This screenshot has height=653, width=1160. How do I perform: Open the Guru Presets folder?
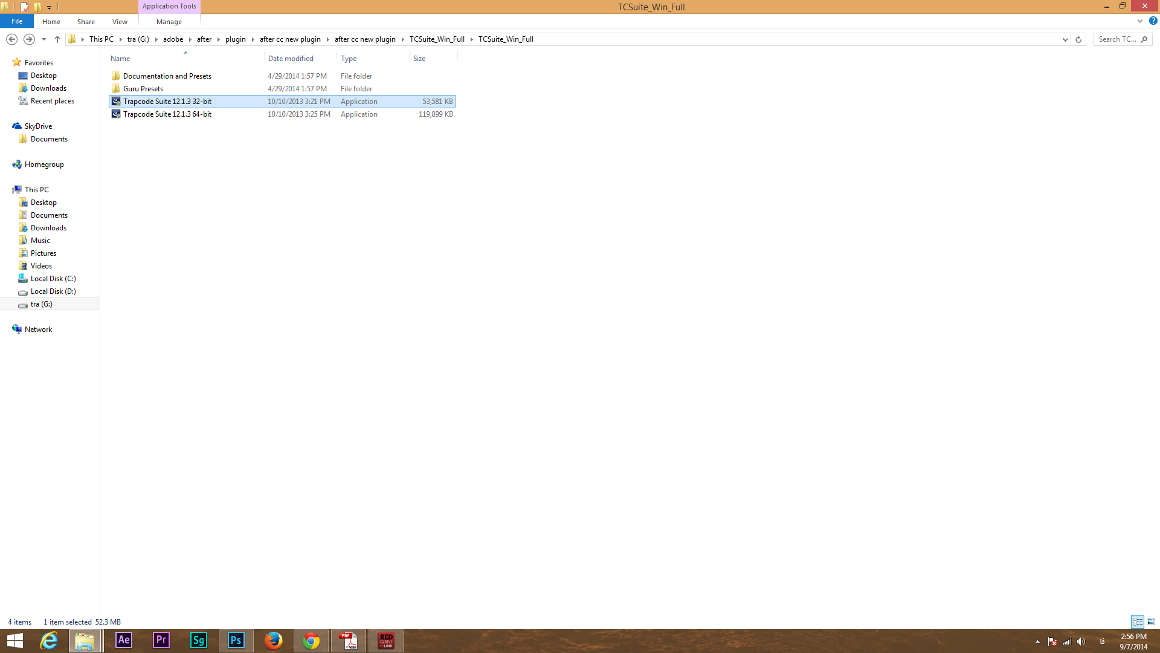pyautogui.click(x=143, y=88)
